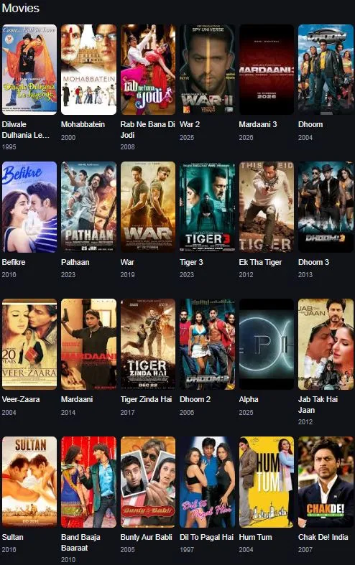355x565 pixels.
Task: Open the Veer-Zaara poster thumbnail
Action: (29, 344)
